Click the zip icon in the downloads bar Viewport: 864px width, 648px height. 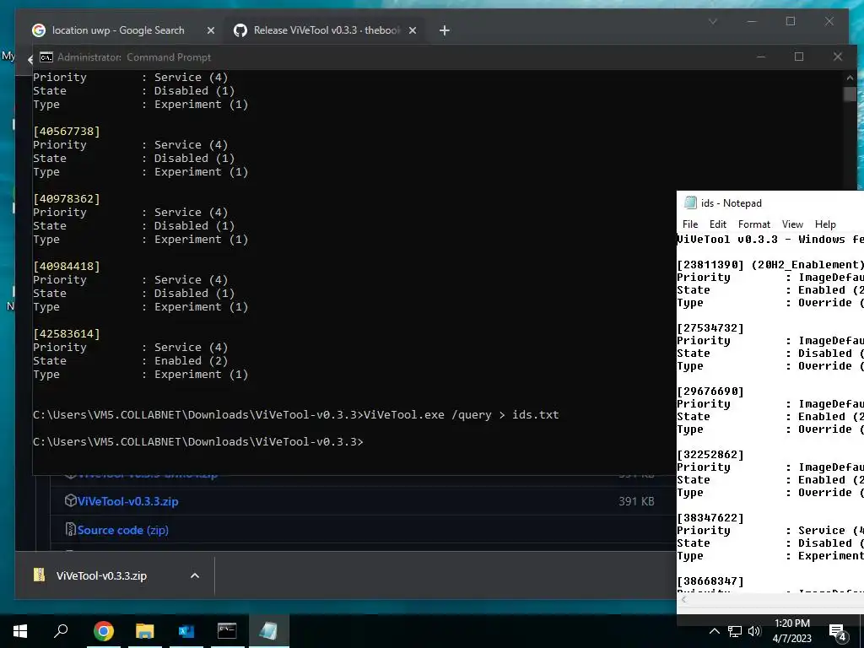pos(39,575)
